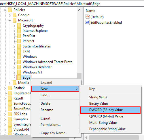Choose Permissions... from the context menu
Image resolution: width=144 pixels, height=140 pixels.
tap(55, 125)
